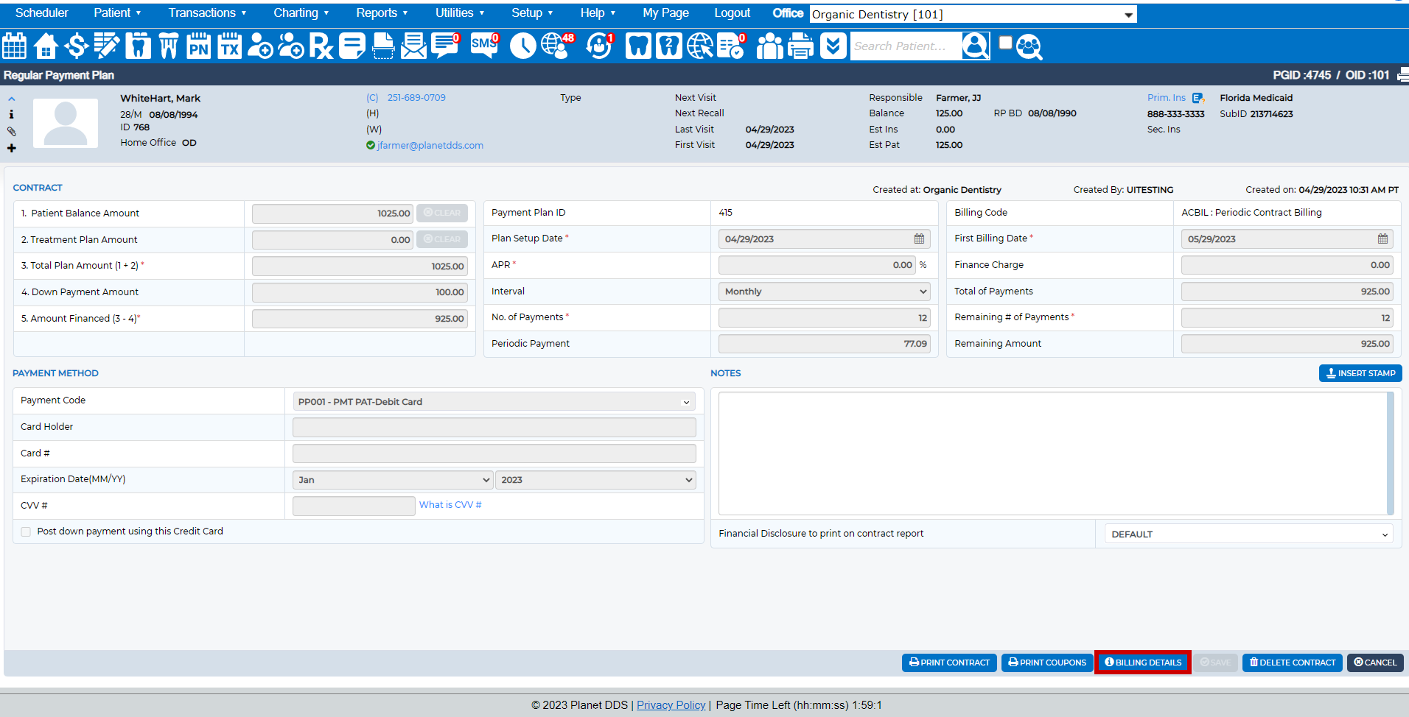Expand toolbar with double-chevron down icon
This screenshot has height=717, width=1409.
[x=833, y=46]
